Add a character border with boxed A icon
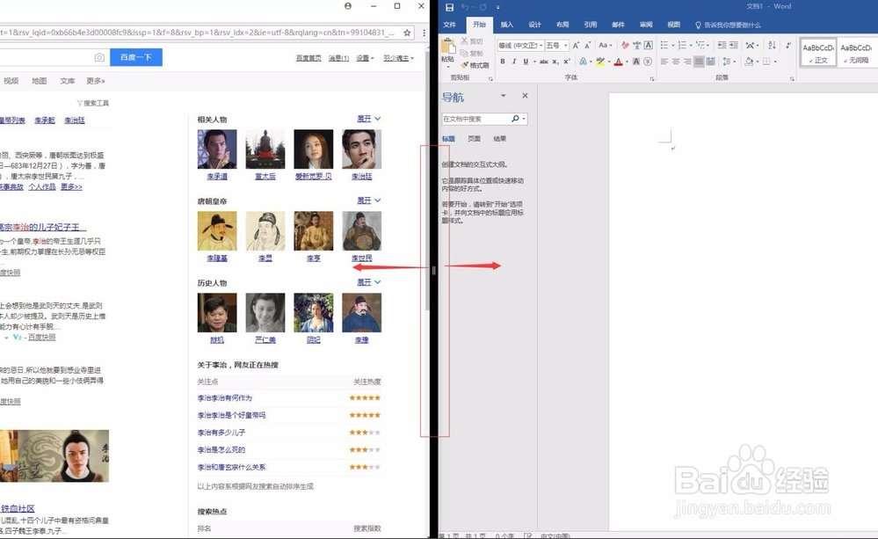 [649, 46]
